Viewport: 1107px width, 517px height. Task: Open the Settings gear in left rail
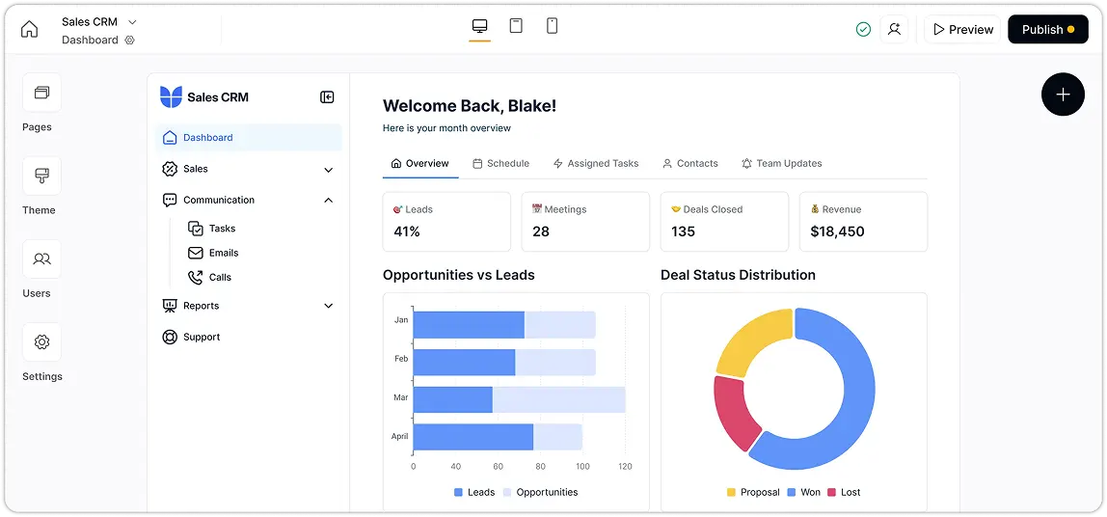coord(41,342)
